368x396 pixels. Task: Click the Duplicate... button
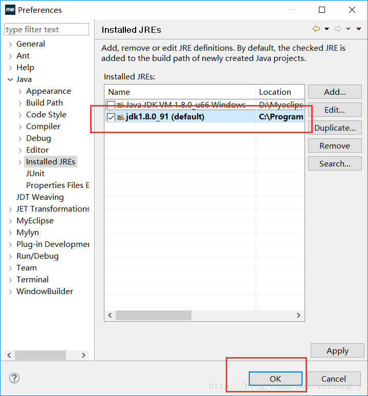click(335, 128)
